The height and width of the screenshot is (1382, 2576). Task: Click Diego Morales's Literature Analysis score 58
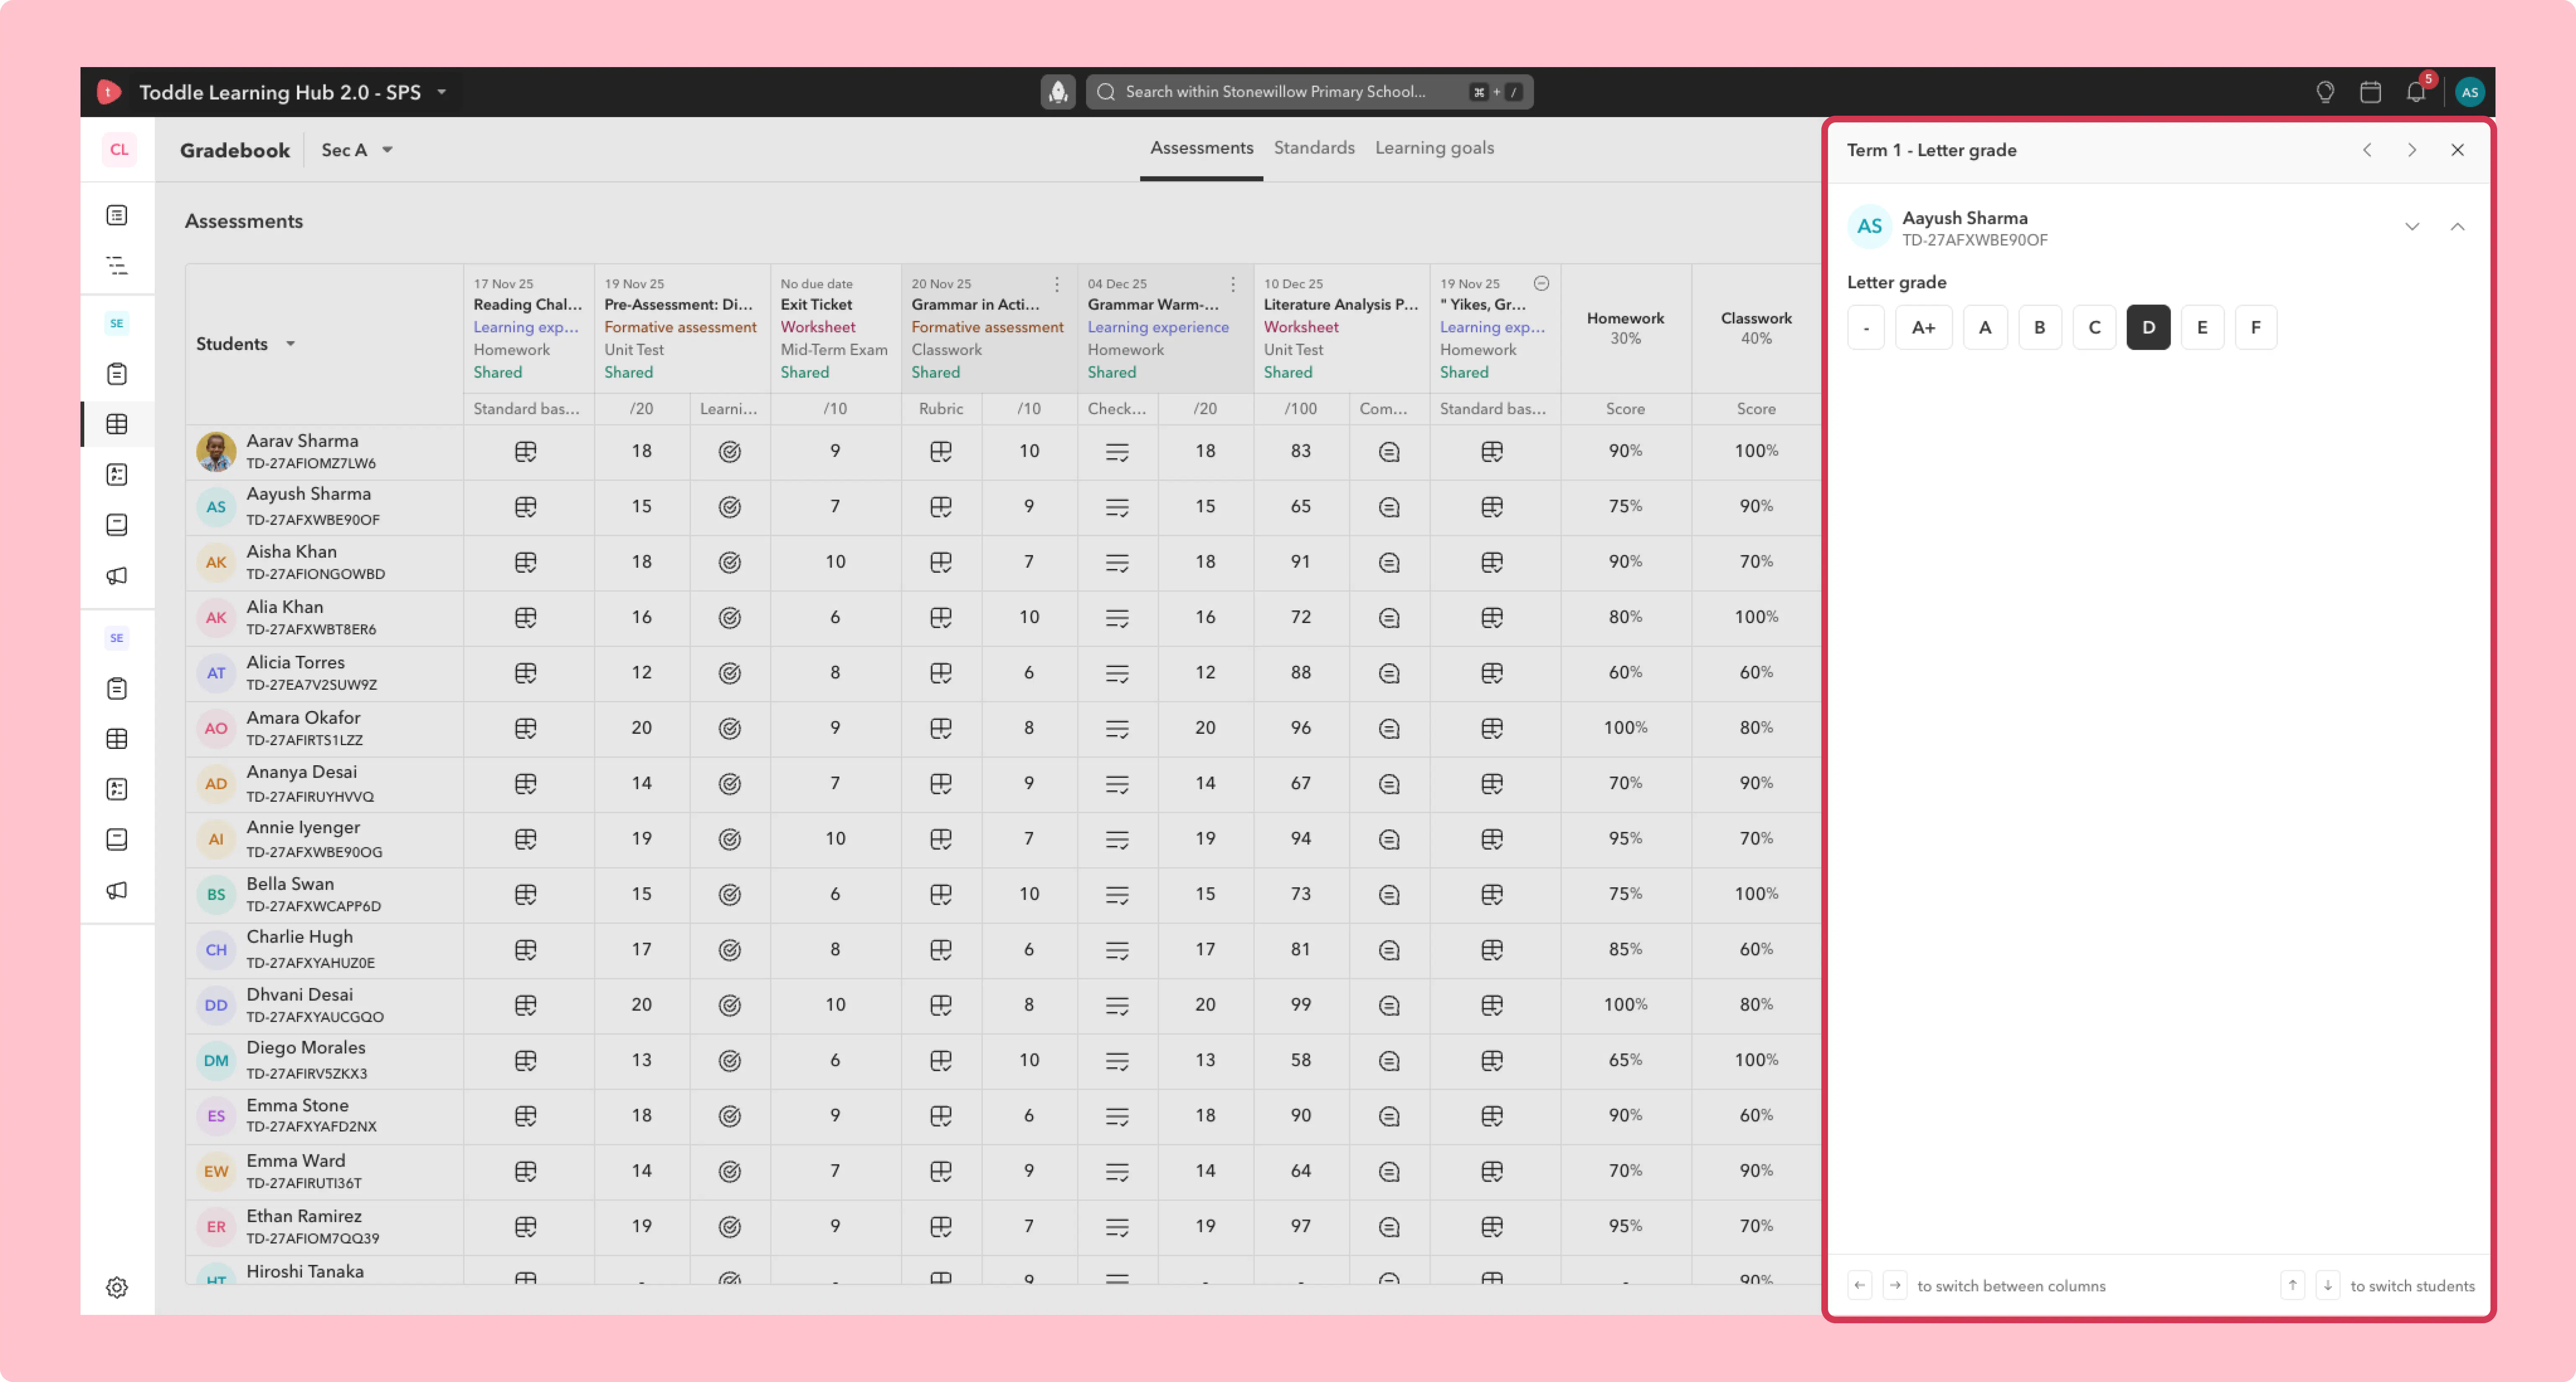[x=1300, y=1060]
